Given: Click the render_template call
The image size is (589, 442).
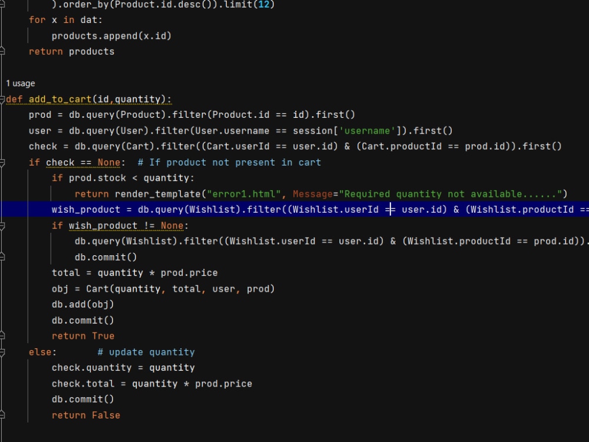Looking at the screenshot, I should tap(158, 194).
